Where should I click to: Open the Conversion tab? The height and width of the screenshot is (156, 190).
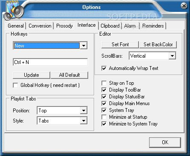click(40, 26)
